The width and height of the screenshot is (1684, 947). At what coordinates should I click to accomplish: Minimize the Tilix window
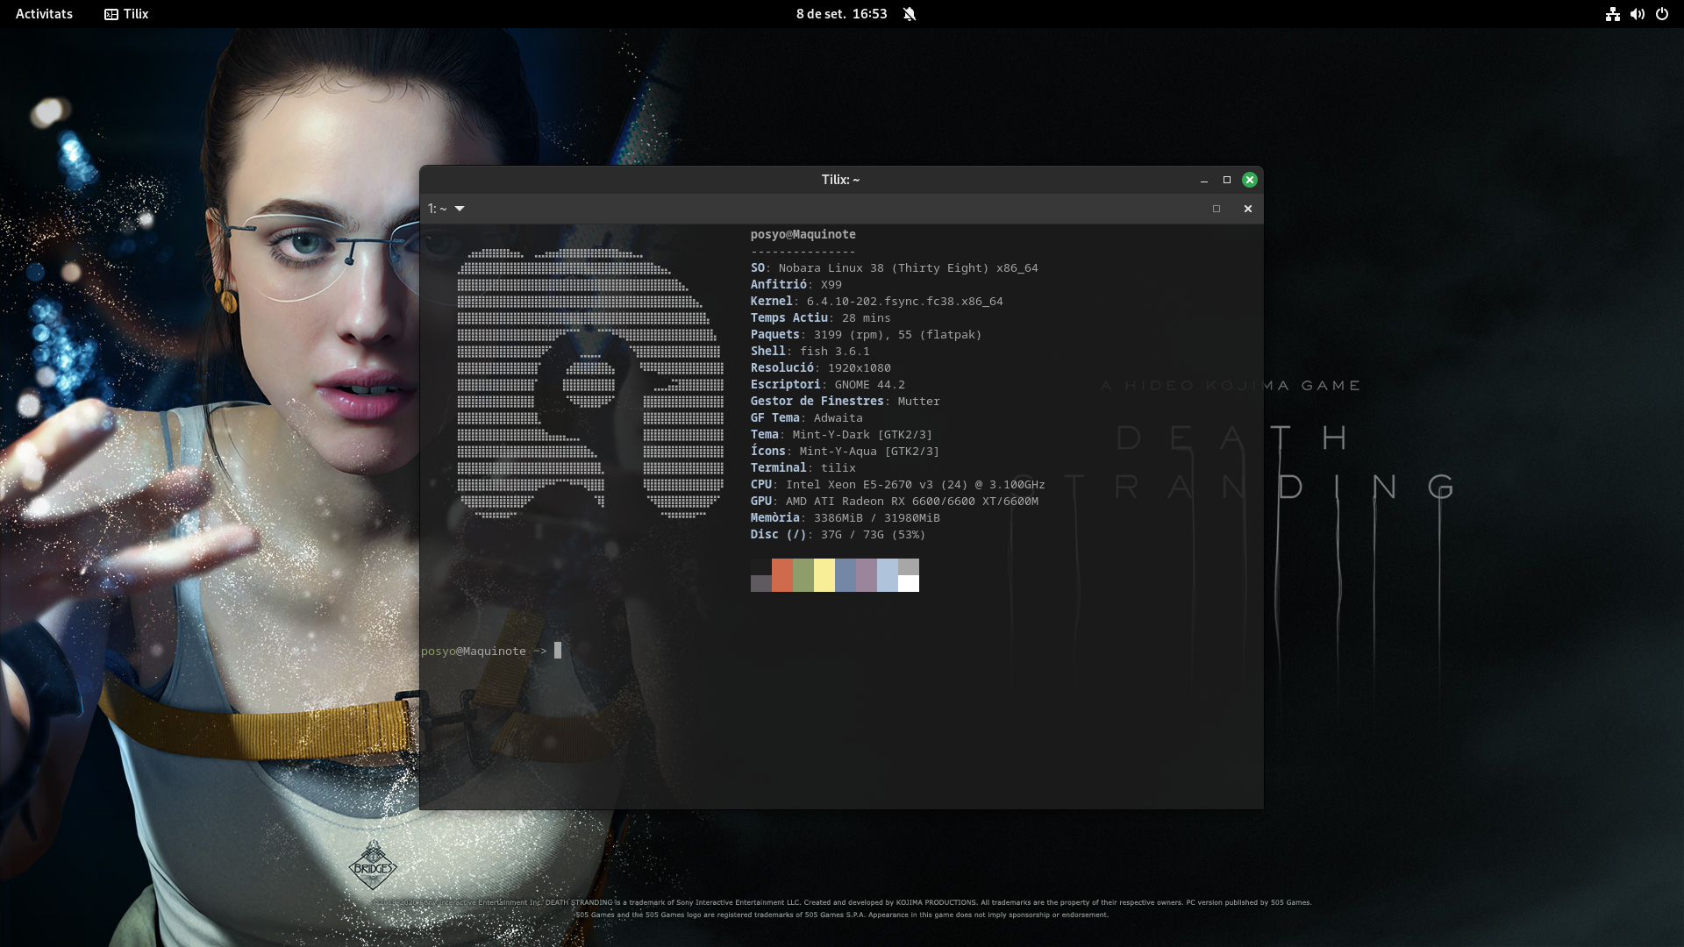(x=1204, y=180)
